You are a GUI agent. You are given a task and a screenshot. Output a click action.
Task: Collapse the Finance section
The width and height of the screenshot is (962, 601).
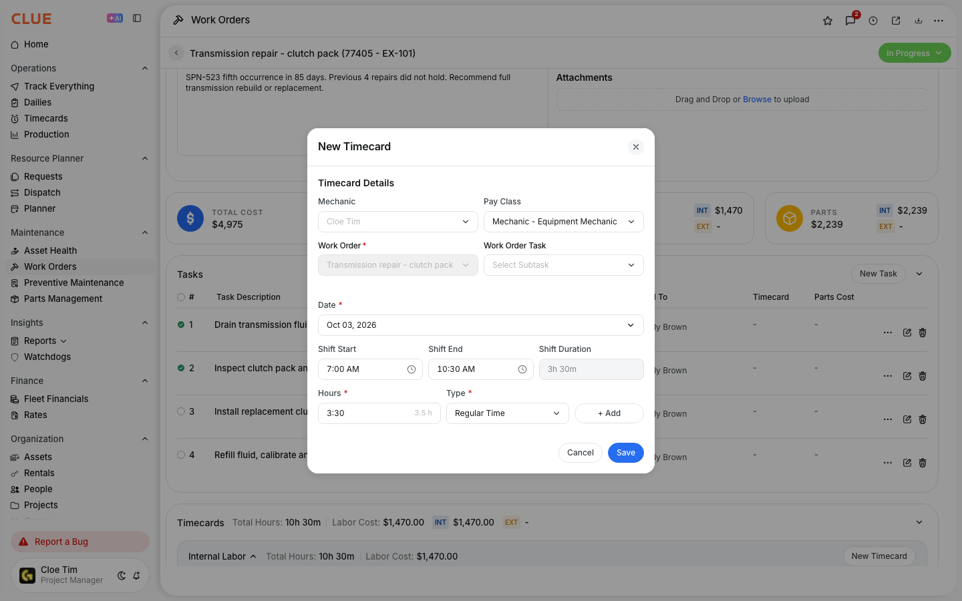pyautogui.click(x=145, y=381)
